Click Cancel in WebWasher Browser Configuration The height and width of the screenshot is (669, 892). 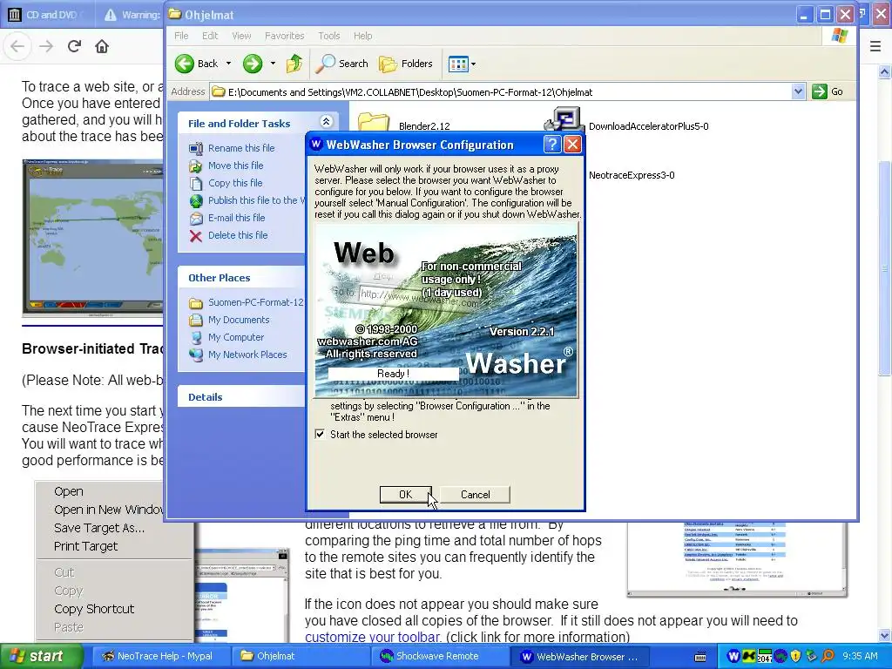pyautogui.click(x=475, y=495)
